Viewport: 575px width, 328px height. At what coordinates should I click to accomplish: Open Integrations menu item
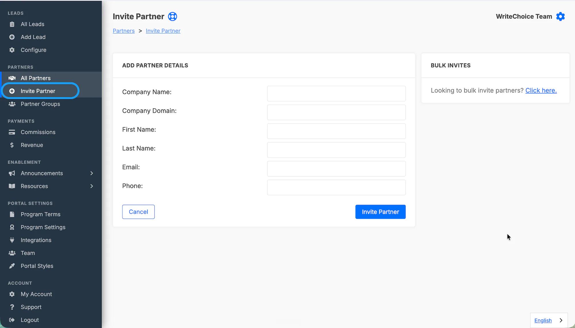(x=36, y=240)
